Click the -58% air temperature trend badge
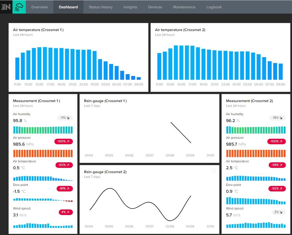This screenshot has width=292, height=235. pyautogui.click(x=277, y=165)
